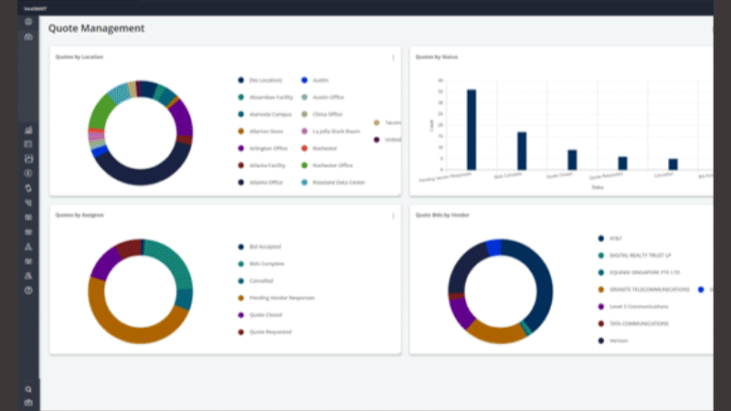731x411 pixels.
Task: Open the search magnifier icon at sidebar bottom
Action: pyautogui.click(x=28, y=389)
